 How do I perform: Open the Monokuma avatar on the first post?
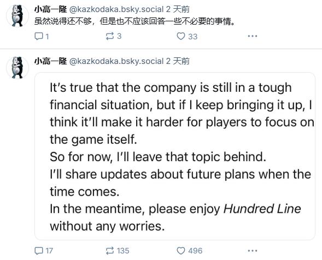point(17,16)
